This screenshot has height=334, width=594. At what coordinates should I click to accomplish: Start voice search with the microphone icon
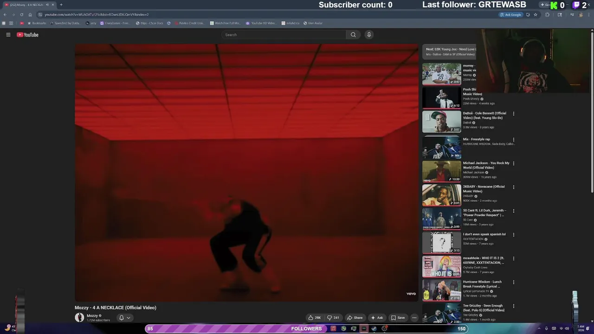click(x=369, y=35)
